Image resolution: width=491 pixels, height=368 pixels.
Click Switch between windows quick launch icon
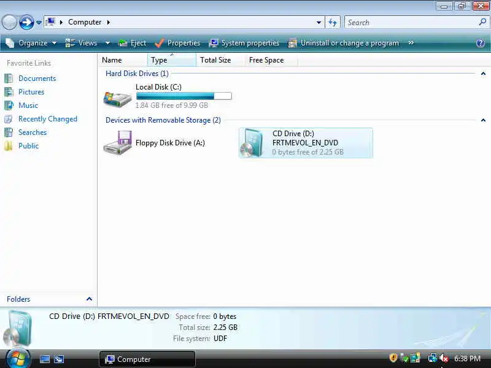[x=59, y=359]
